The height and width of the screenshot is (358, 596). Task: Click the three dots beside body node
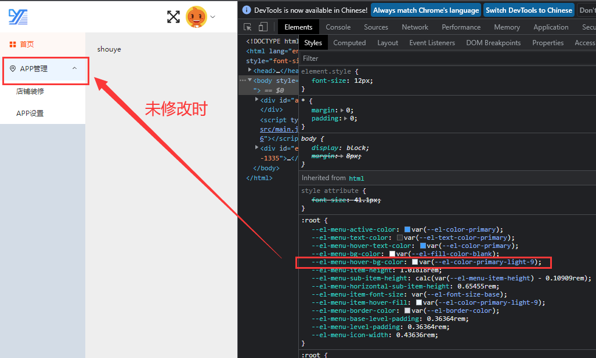pos(242,81)
